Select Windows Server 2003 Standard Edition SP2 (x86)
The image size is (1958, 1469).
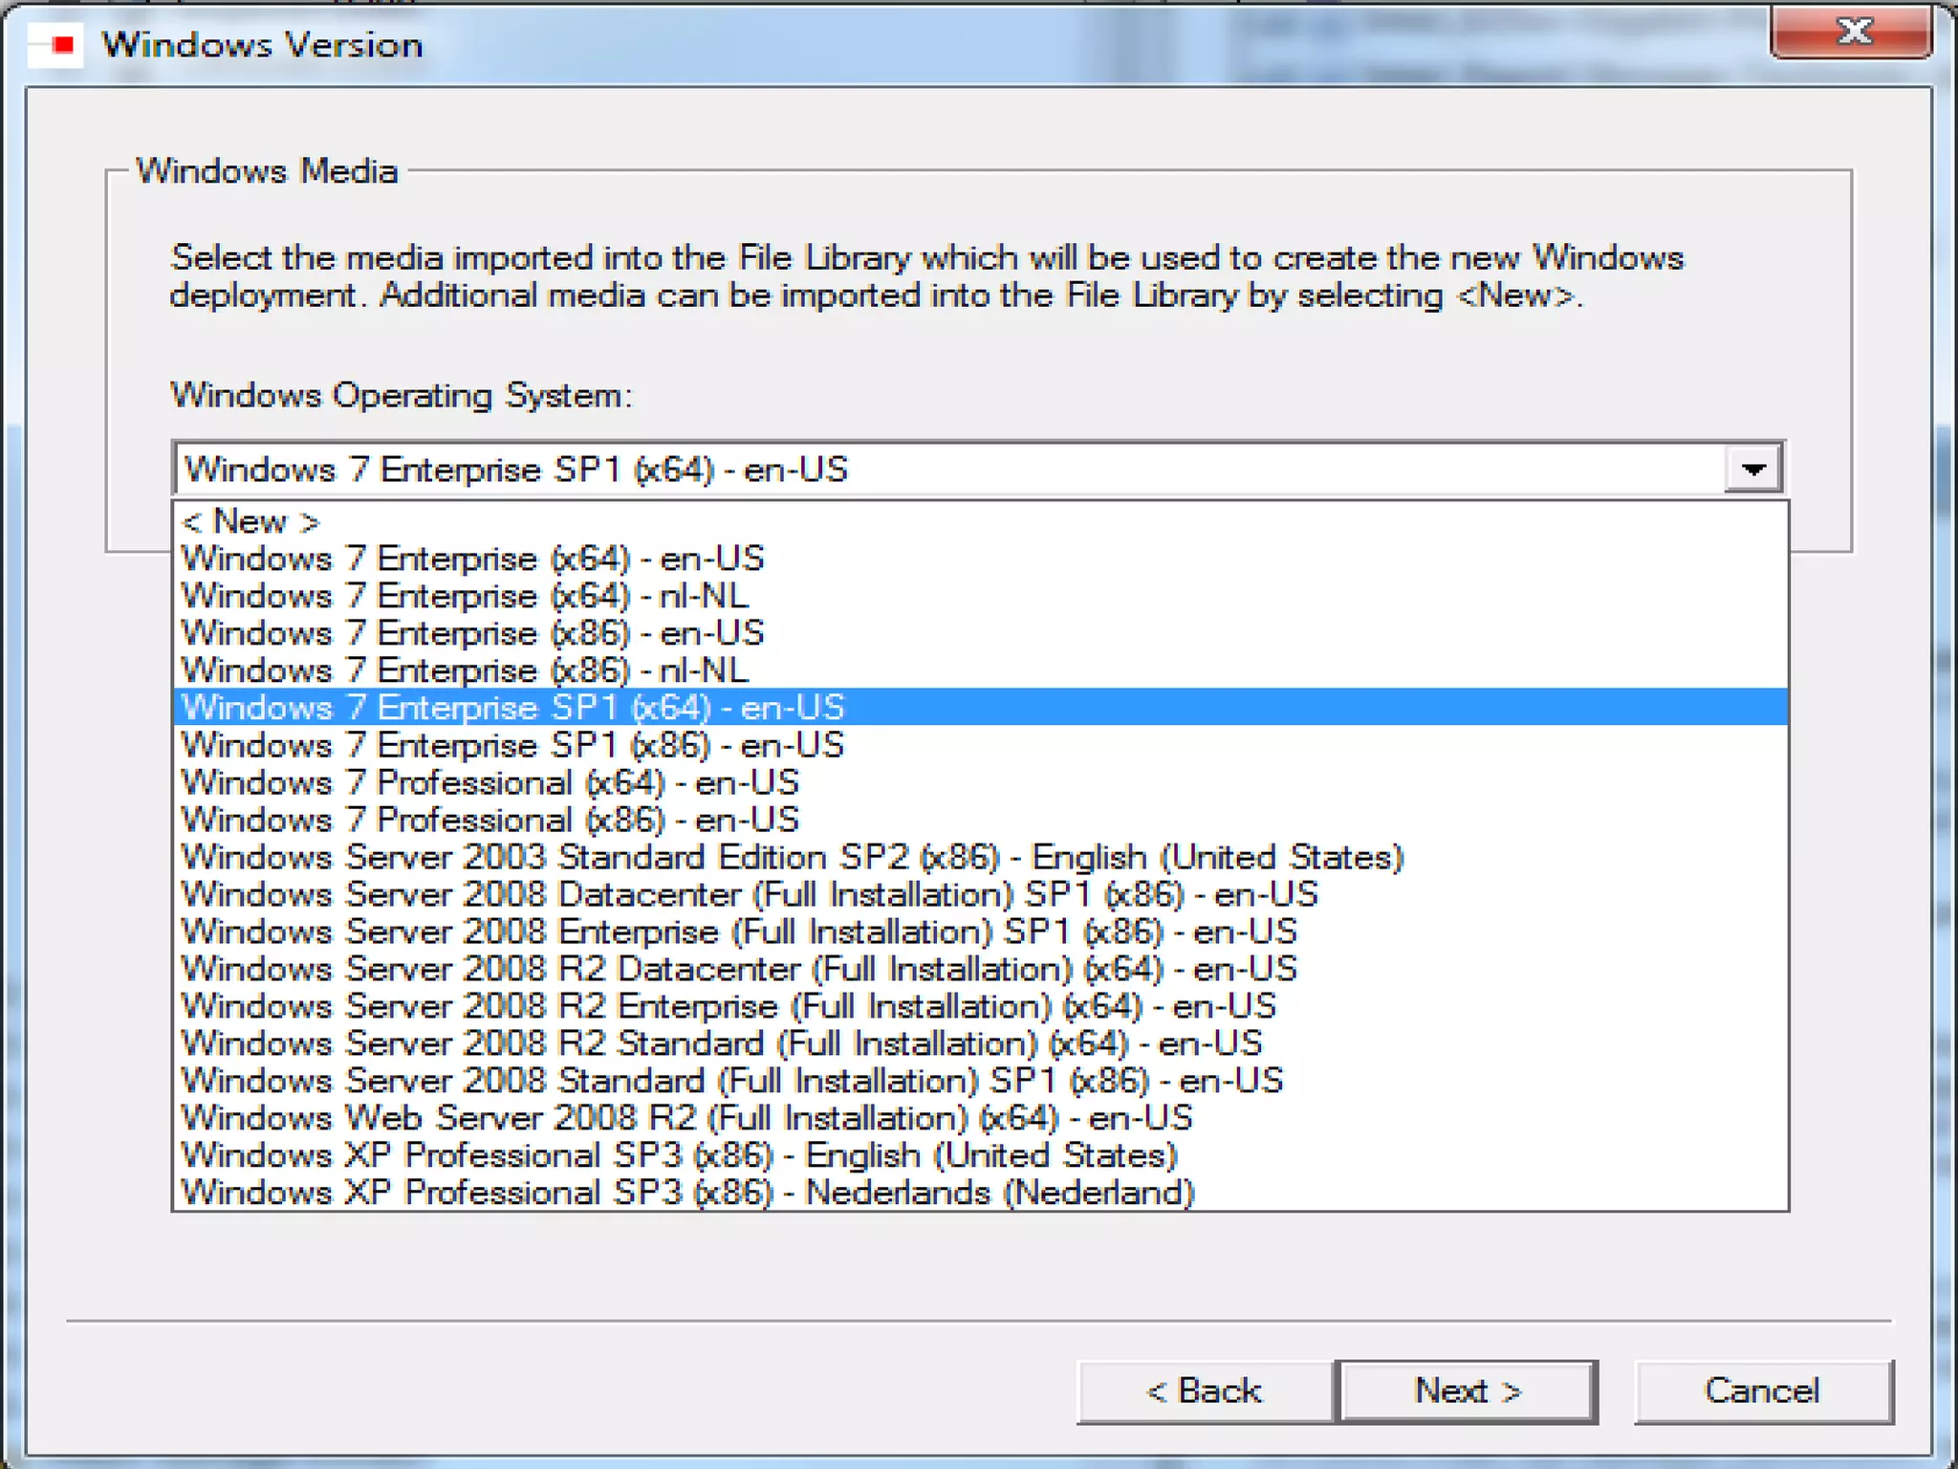980,857
